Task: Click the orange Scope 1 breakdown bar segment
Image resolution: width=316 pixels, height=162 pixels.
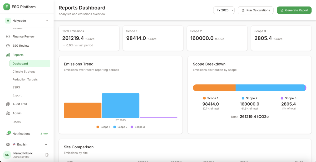Action: (214, 88)
